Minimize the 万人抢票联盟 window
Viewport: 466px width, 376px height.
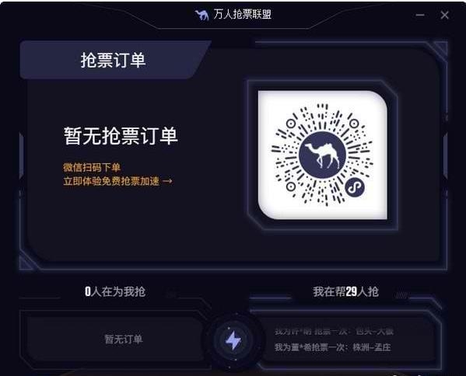420,15
